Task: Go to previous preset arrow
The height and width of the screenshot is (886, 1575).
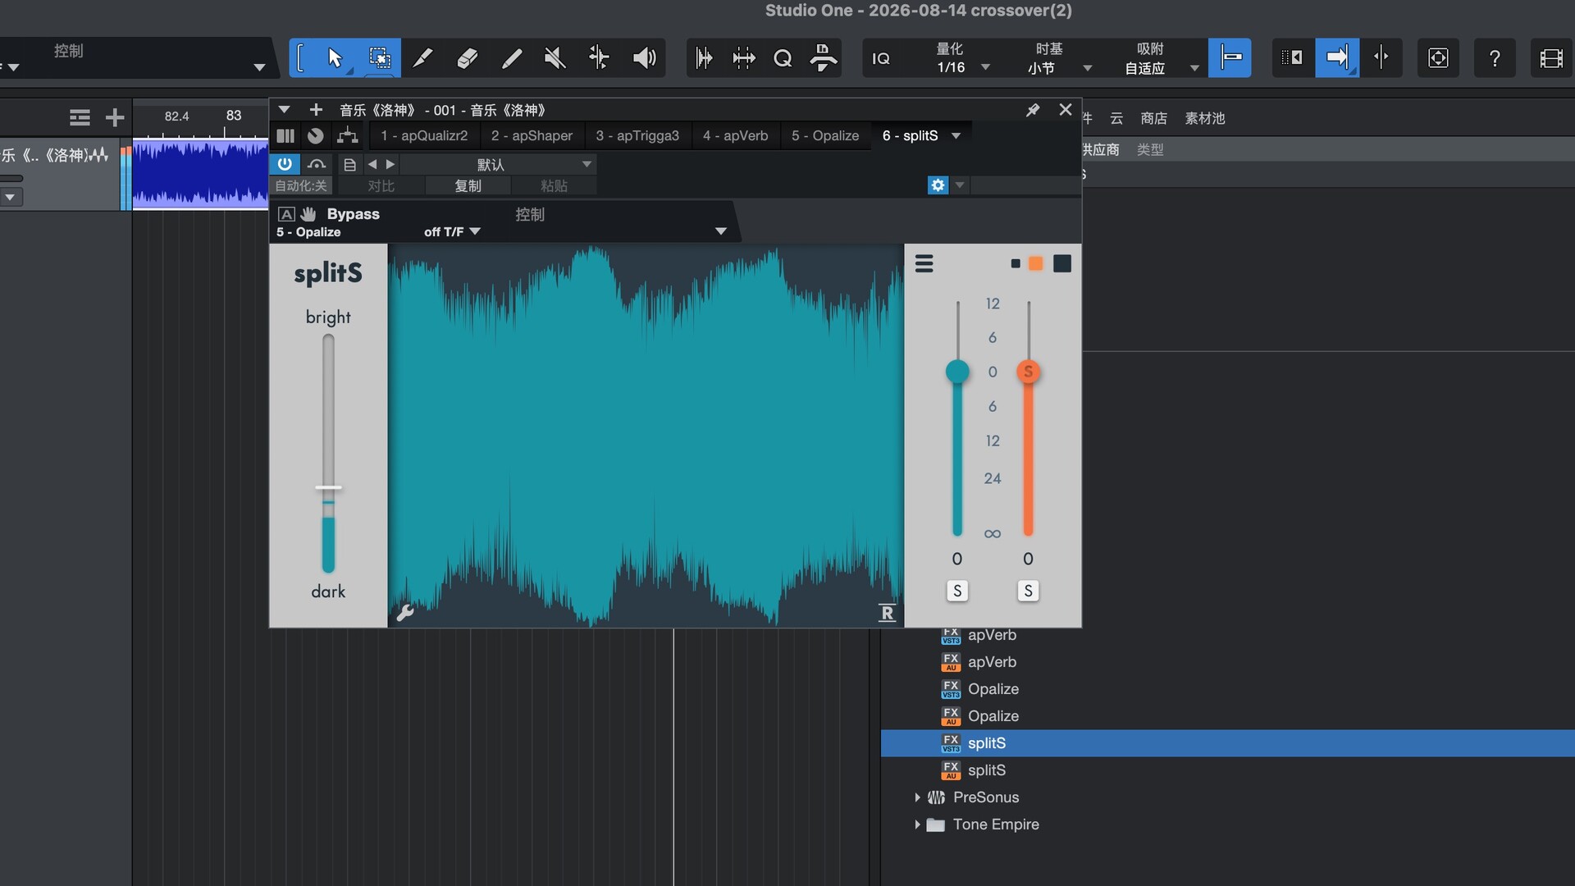Action: (372, 165)
